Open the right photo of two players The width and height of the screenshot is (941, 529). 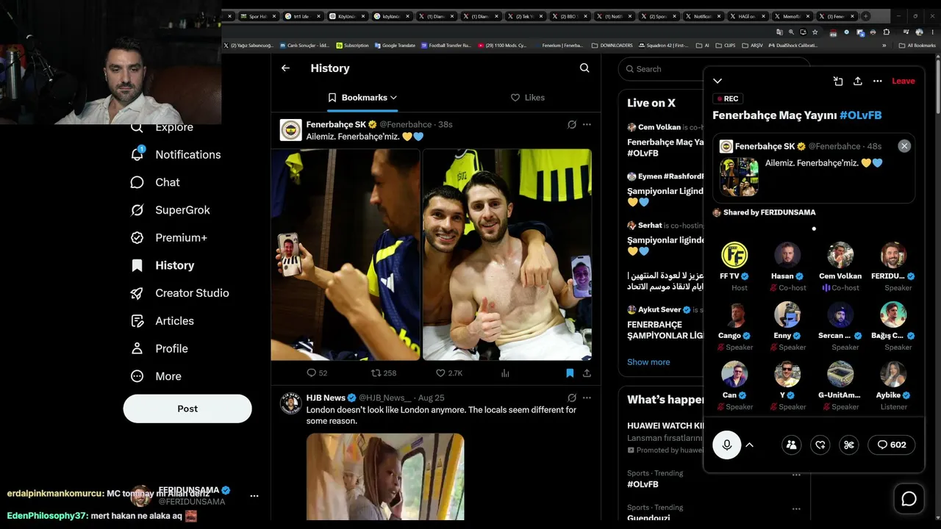coord(507,255)
